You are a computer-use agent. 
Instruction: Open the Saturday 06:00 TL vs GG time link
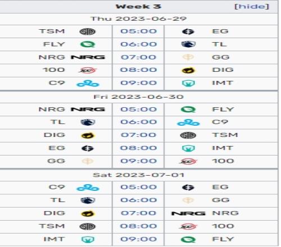[138, 200]
